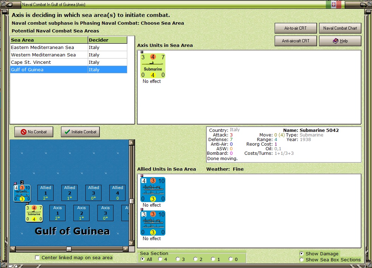Click the Sea Area column header
Viewport: 372px width, 268px height.
(x=49, y=40)
